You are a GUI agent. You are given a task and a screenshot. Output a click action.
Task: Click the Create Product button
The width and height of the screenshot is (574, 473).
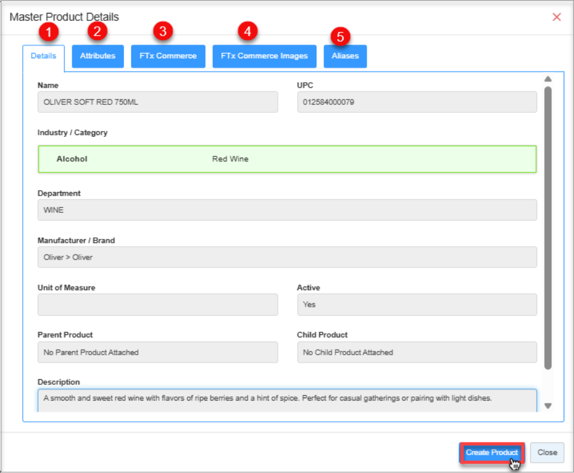tap(491, 452)
